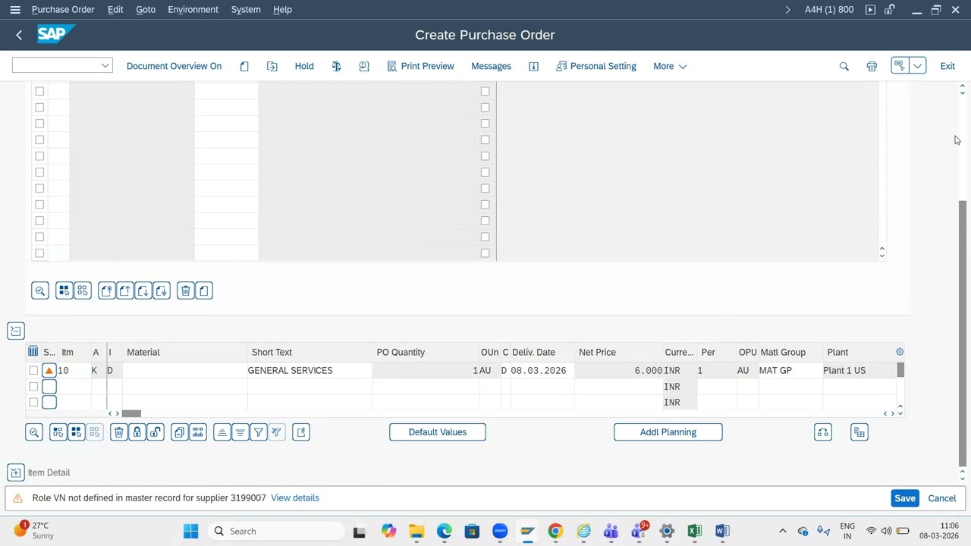
Task: Expand the title bar right chevron
Action: (x=787, y=10)
